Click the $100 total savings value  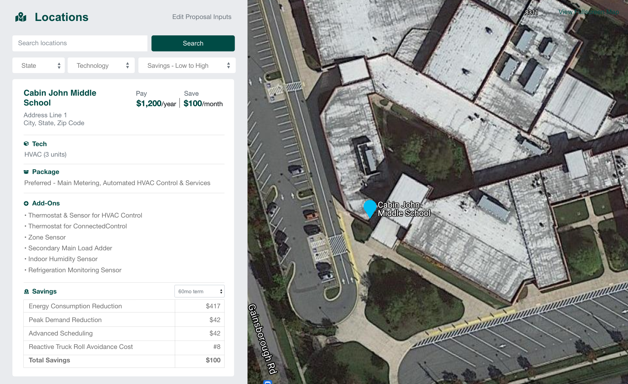pos(213,360)
